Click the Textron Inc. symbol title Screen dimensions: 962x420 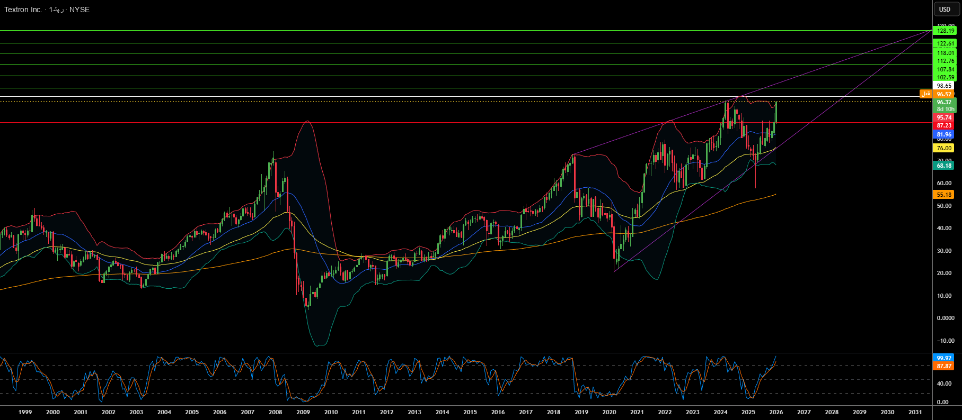point(23,10)
